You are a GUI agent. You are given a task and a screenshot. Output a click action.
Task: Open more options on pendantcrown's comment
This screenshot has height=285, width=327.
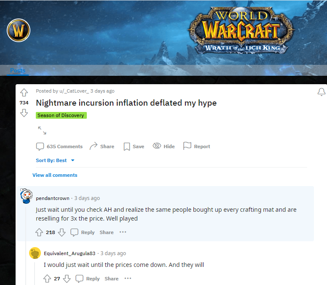coord(123,232)
